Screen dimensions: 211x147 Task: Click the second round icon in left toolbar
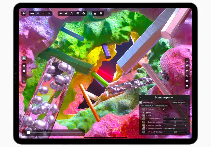coord(24,71)
